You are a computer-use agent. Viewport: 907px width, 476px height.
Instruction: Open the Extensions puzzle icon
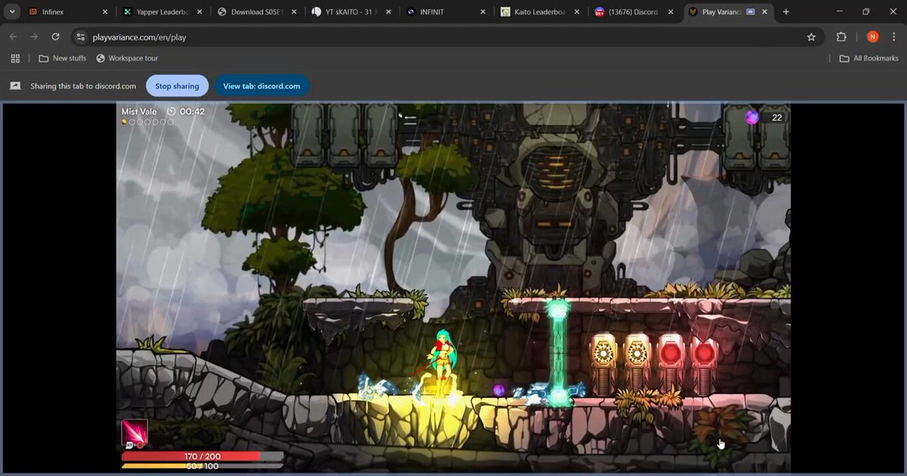pyautogui.click(x=841, y=37)
